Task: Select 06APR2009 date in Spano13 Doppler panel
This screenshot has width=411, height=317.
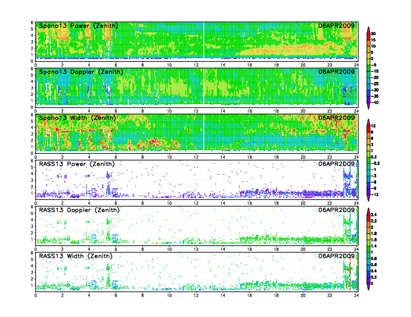Action: point(336,71)
